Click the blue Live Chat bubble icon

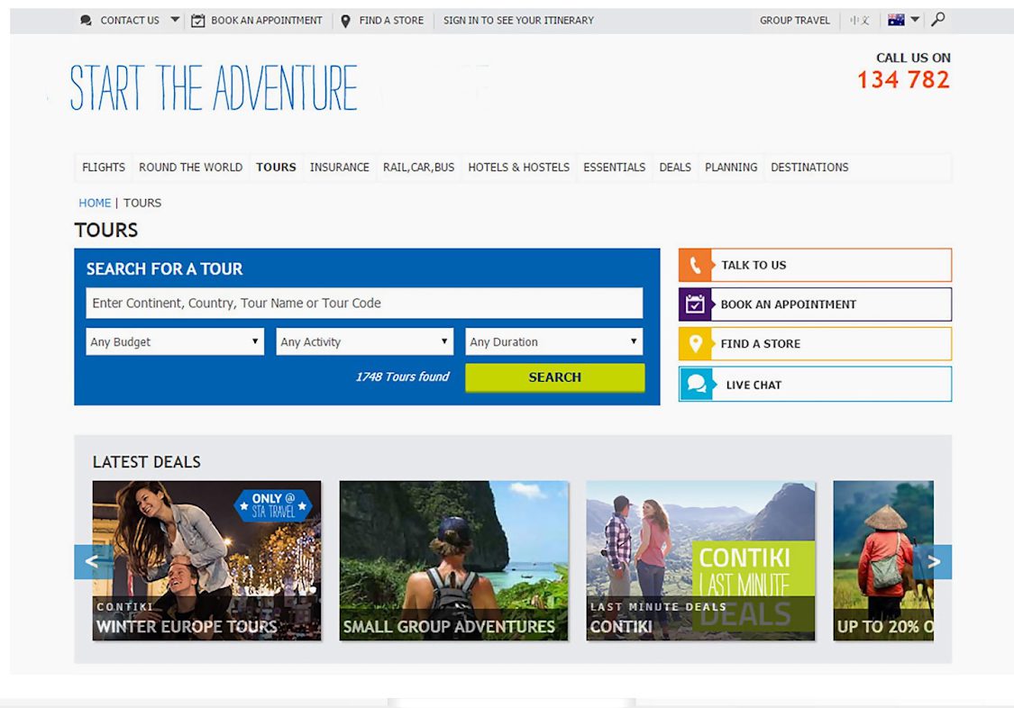coord(697,384)
